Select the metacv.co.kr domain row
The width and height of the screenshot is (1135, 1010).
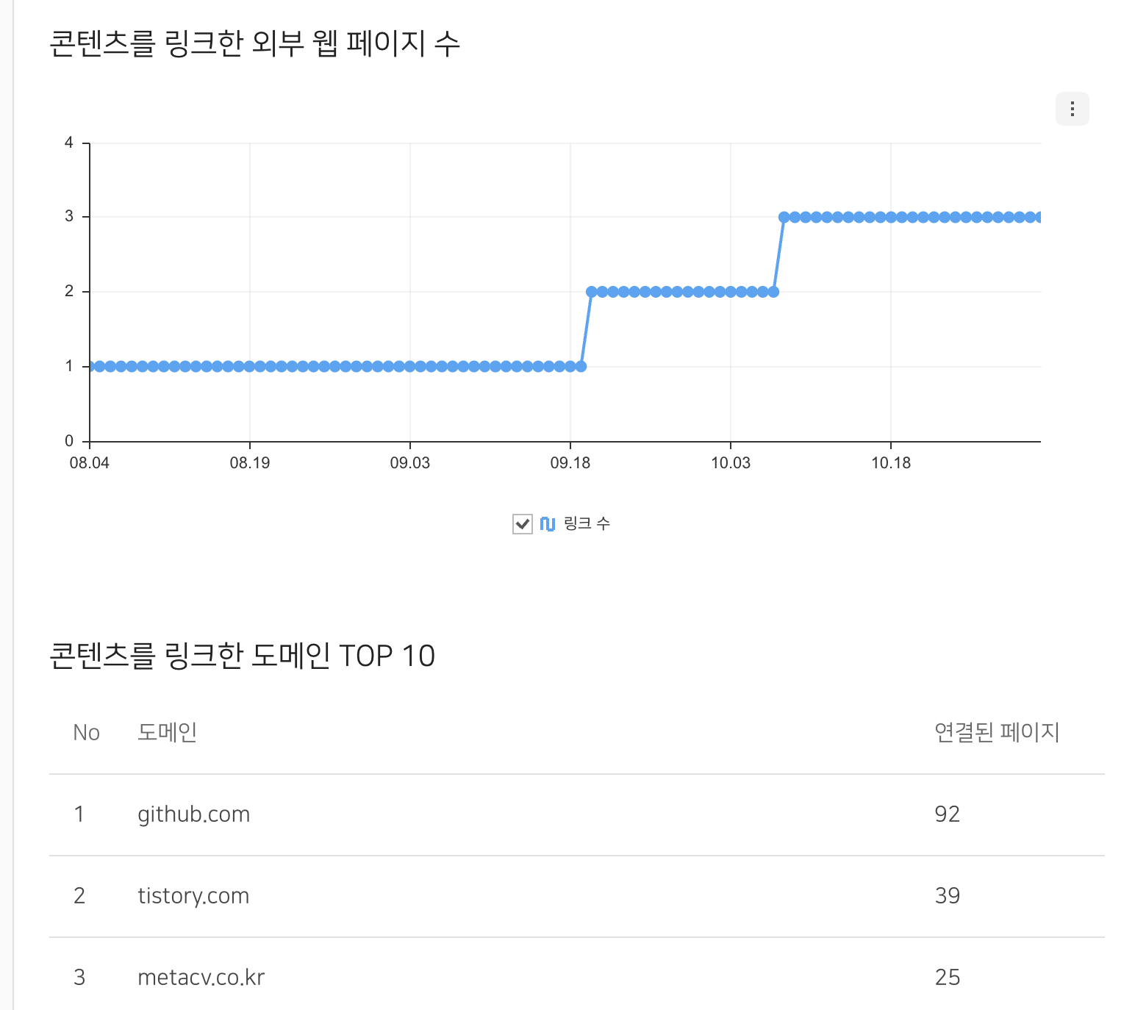click(x=201, y=978)
